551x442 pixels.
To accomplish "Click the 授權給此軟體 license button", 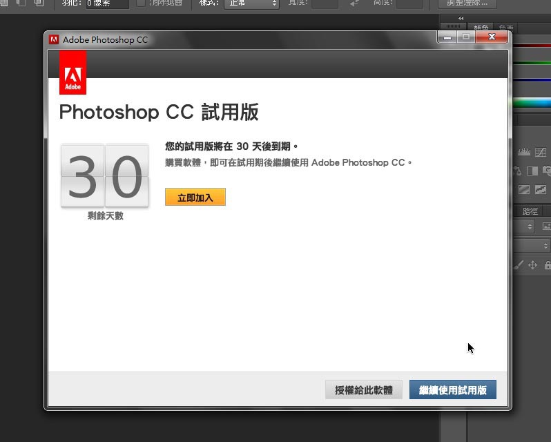I will [x=364, y=390].
